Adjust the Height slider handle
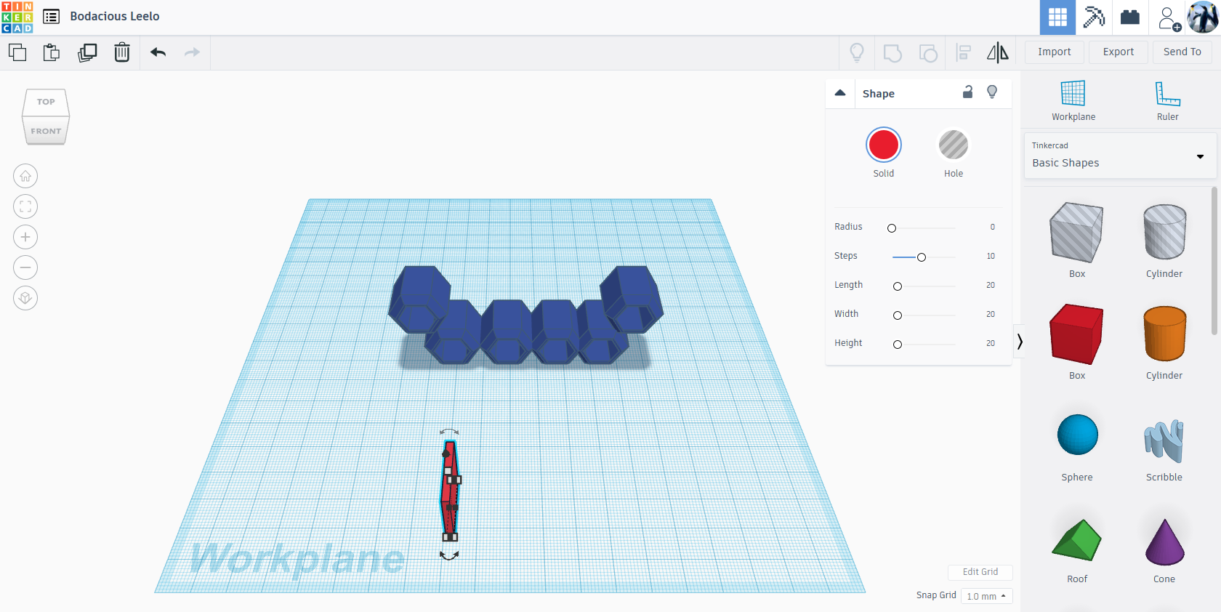1221x612 pixels. point(898,345)
